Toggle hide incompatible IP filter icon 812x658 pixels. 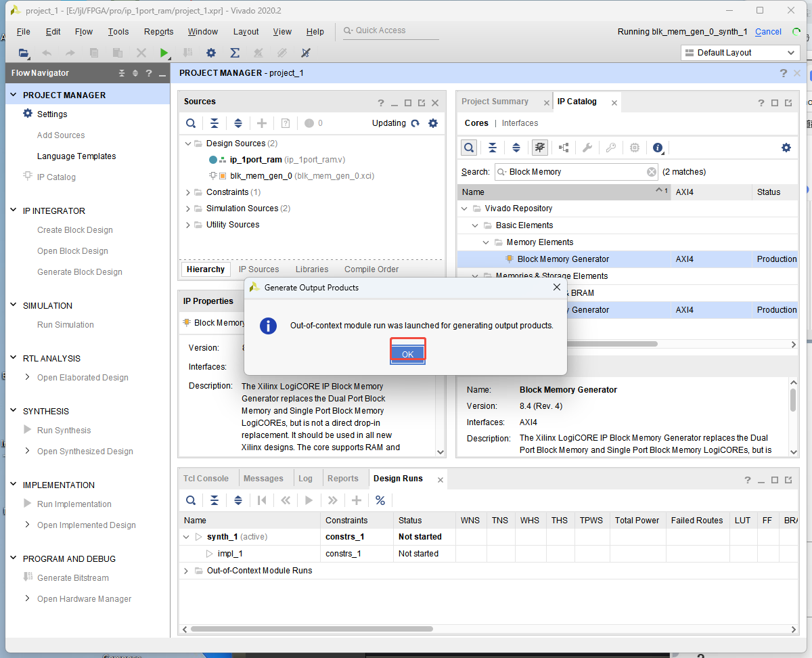[x=540, y=148]
